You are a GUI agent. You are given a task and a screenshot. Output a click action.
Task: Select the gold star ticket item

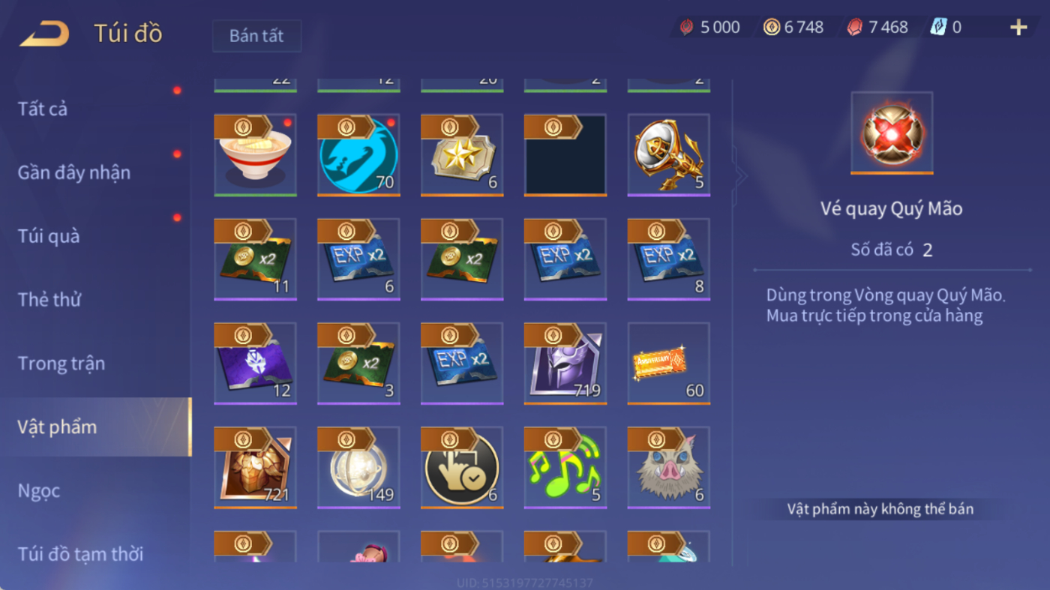462,155
